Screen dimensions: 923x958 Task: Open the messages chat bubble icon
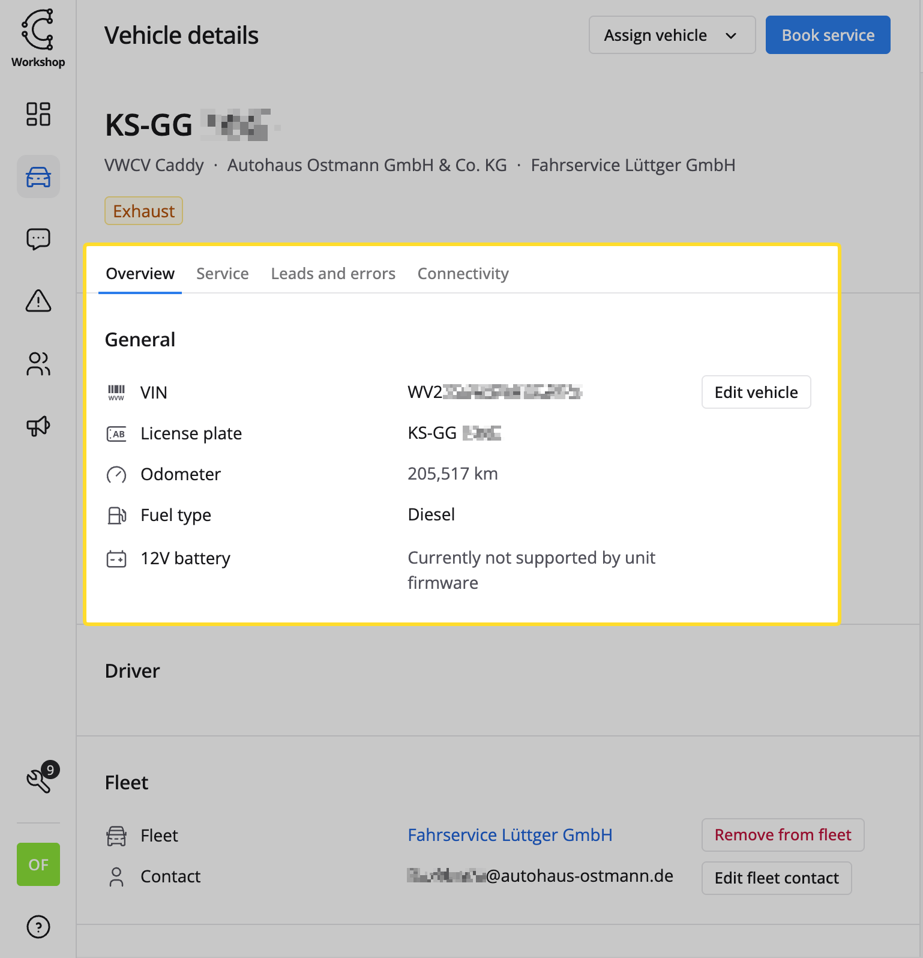coord(38,239)
